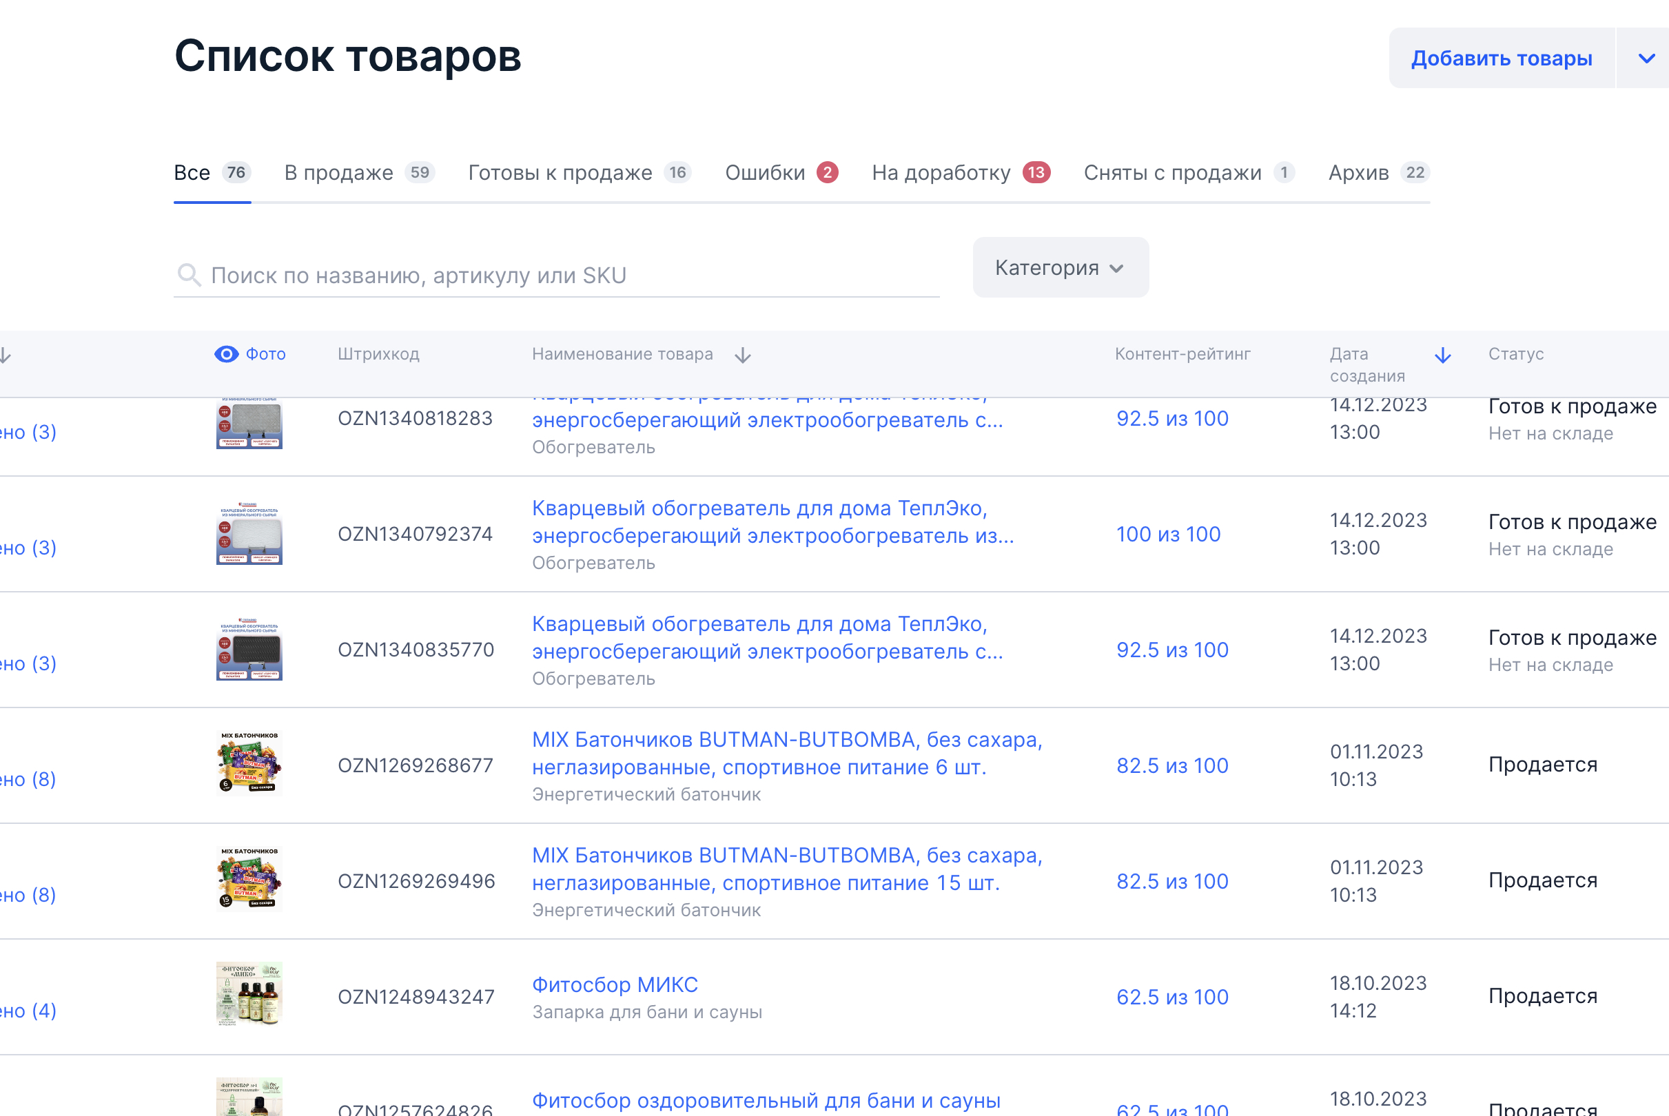The width and height of the screenshot is (1669, 1116).
Task: Open Фитосбор оздоровительный для бани link
Action: coord(766,1101)
